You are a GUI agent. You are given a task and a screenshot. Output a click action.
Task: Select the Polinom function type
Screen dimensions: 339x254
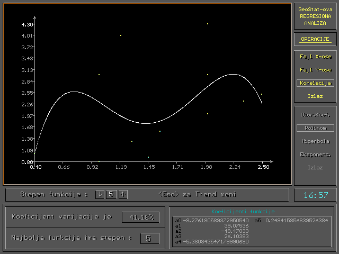(315, 128)
